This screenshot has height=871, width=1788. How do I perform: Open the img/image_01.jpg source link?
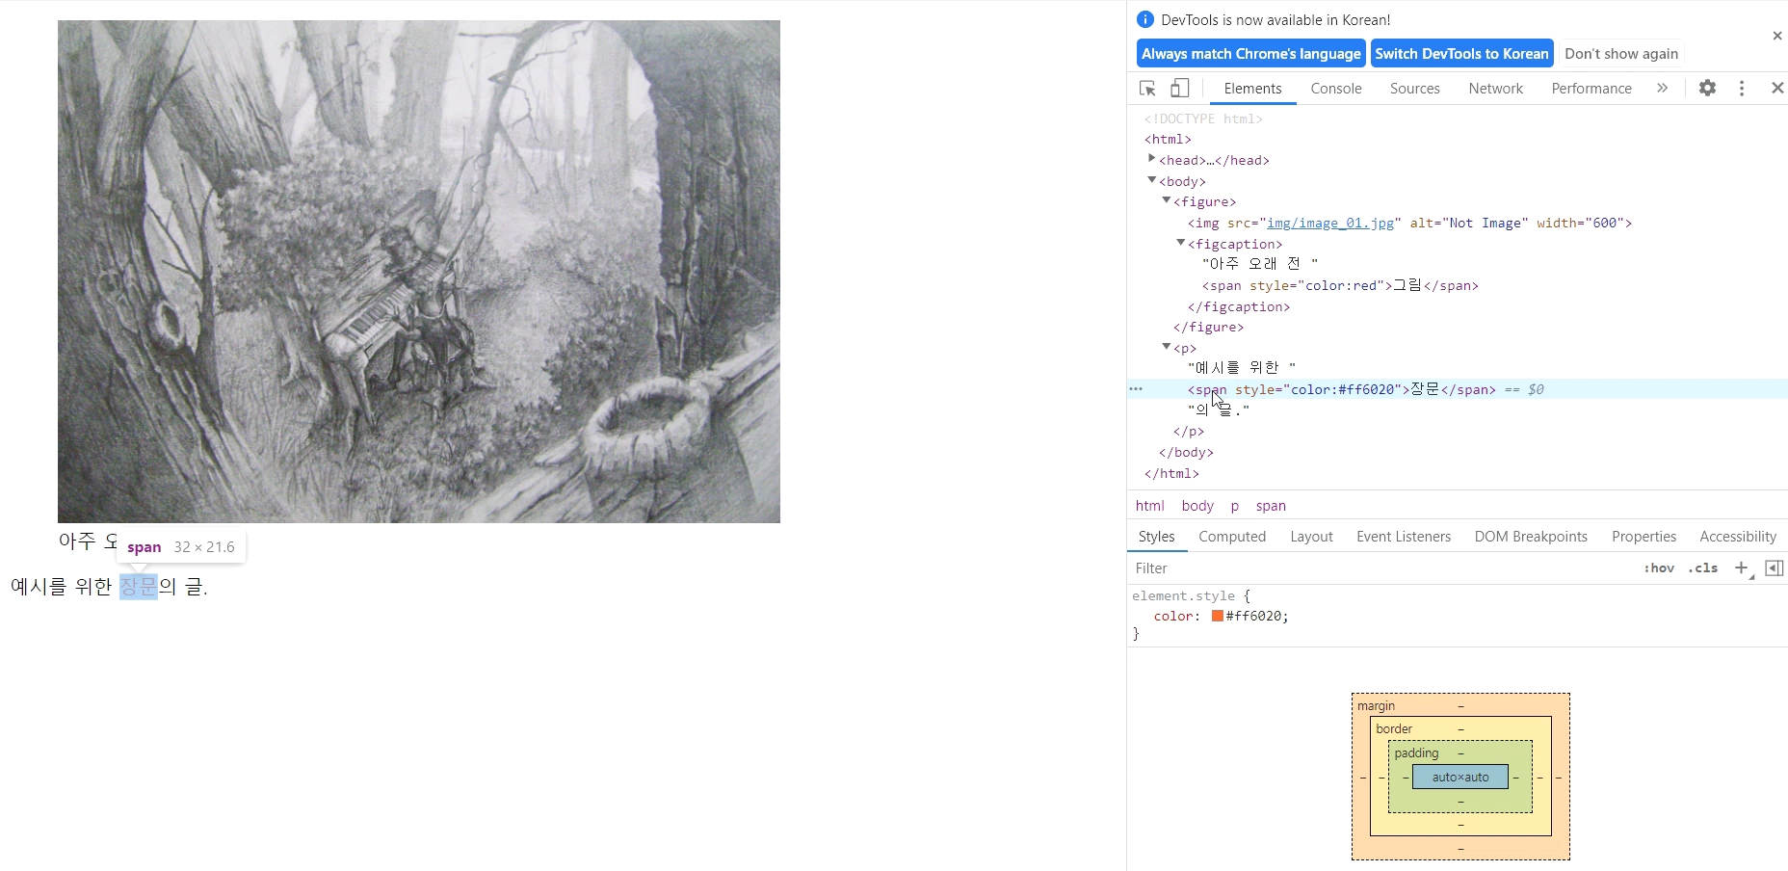point(1329,223)
